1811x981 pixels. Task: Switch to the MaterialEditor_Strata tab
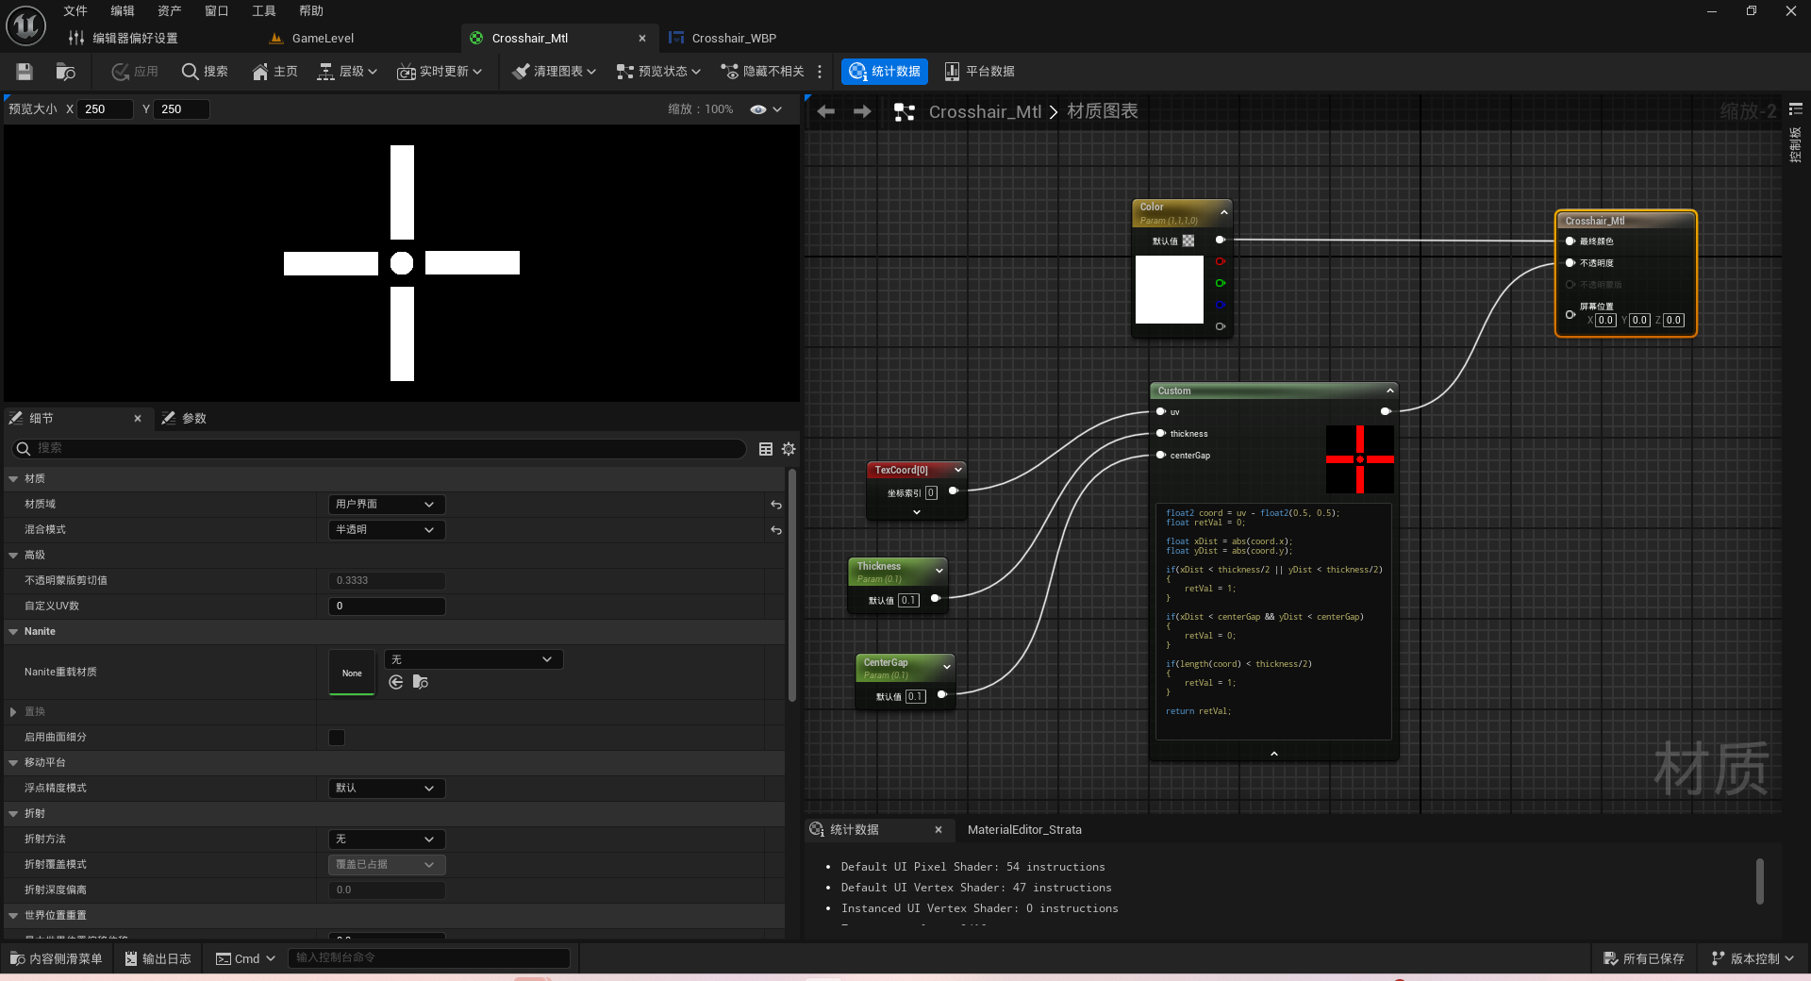1024,830
